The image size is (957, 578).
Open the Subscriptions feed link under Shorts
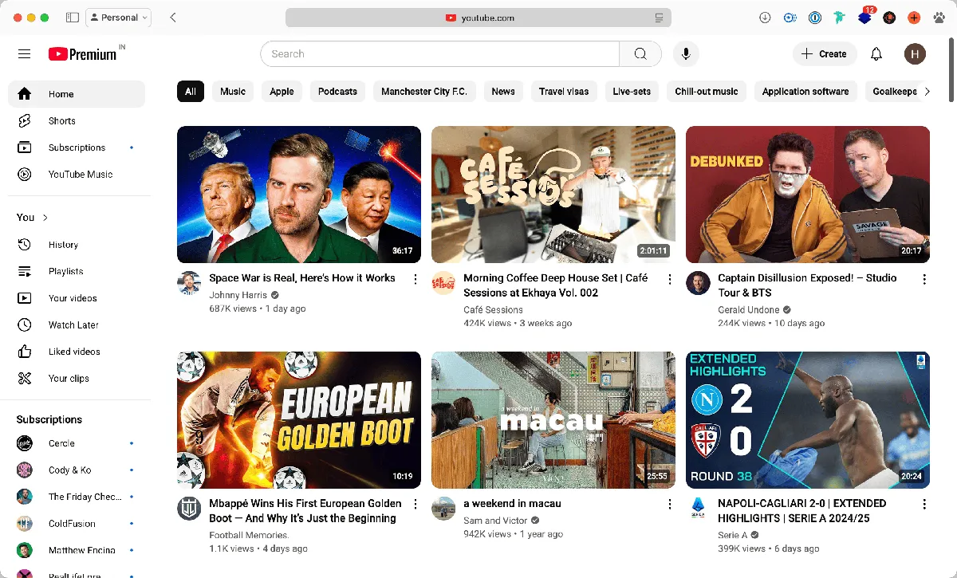77,147
